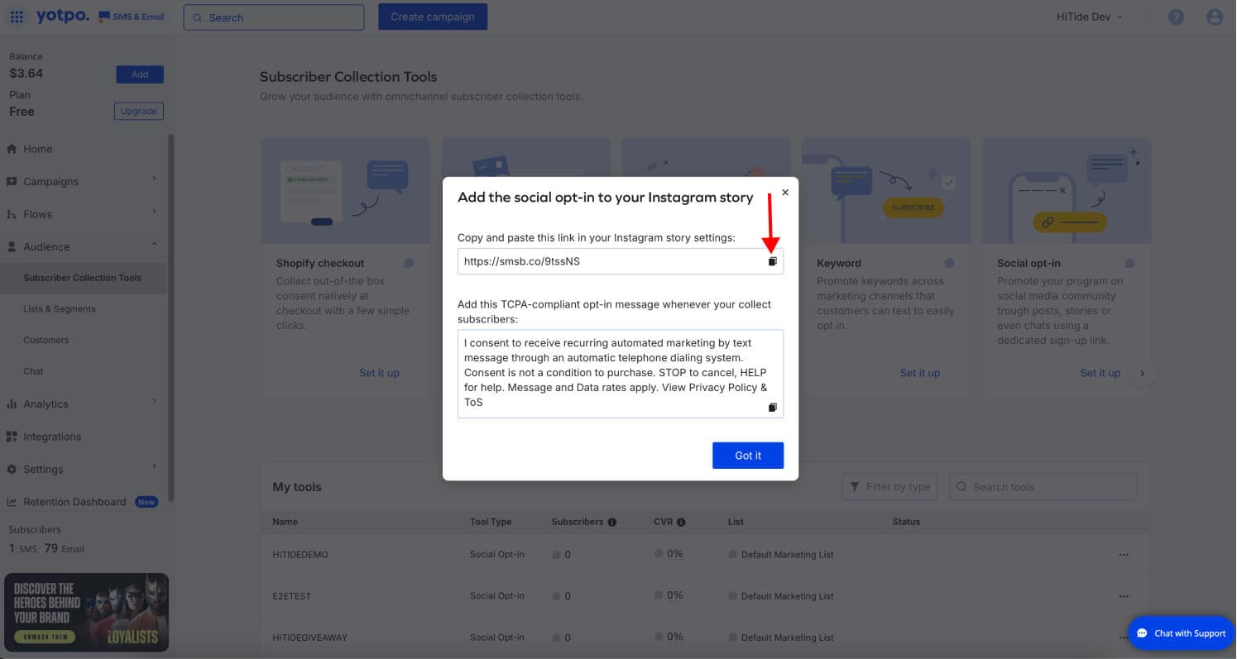Open the help question mark icon
Image resolution: width=1237 pixels, height=659 pixels.
(x=1176, y=17)
